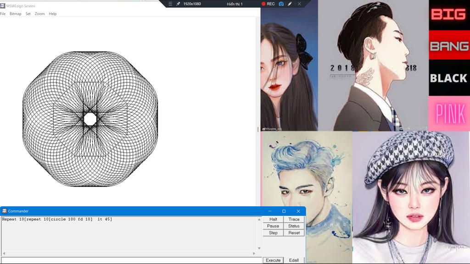Click the horizontal scroll left arrow in Commander
The image size is (470, 264).
(x=4, y=253)
